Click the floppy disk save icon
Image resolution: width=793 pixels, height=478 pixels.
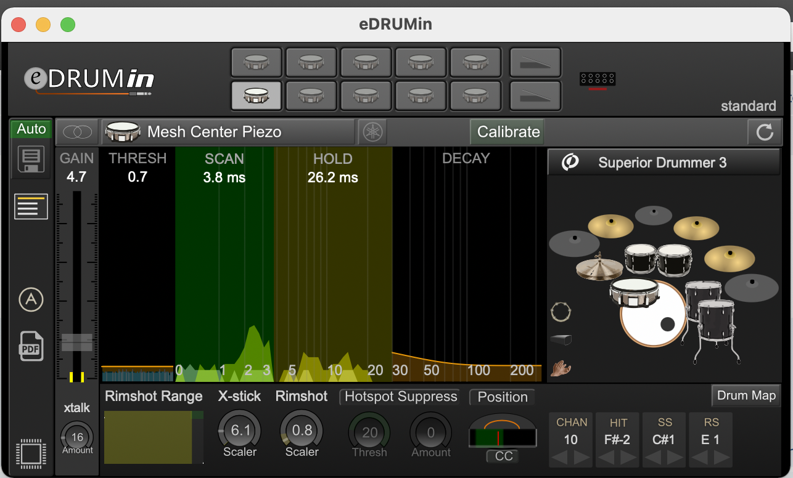pyautogui.click(x=31, y=159)
